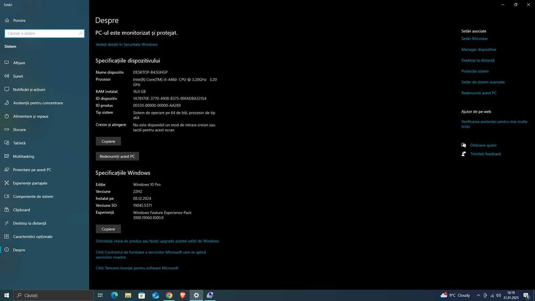Viewport: 535px width, 301px height.
Task: Click Desktop la distanță related link
Action: coord(478,60)
